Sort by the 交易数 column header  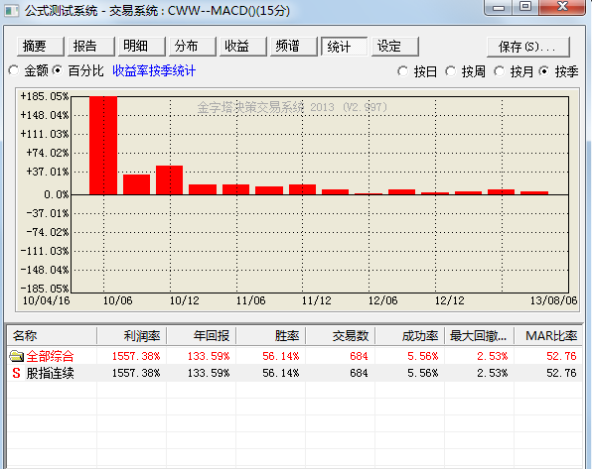pos(340,335)
